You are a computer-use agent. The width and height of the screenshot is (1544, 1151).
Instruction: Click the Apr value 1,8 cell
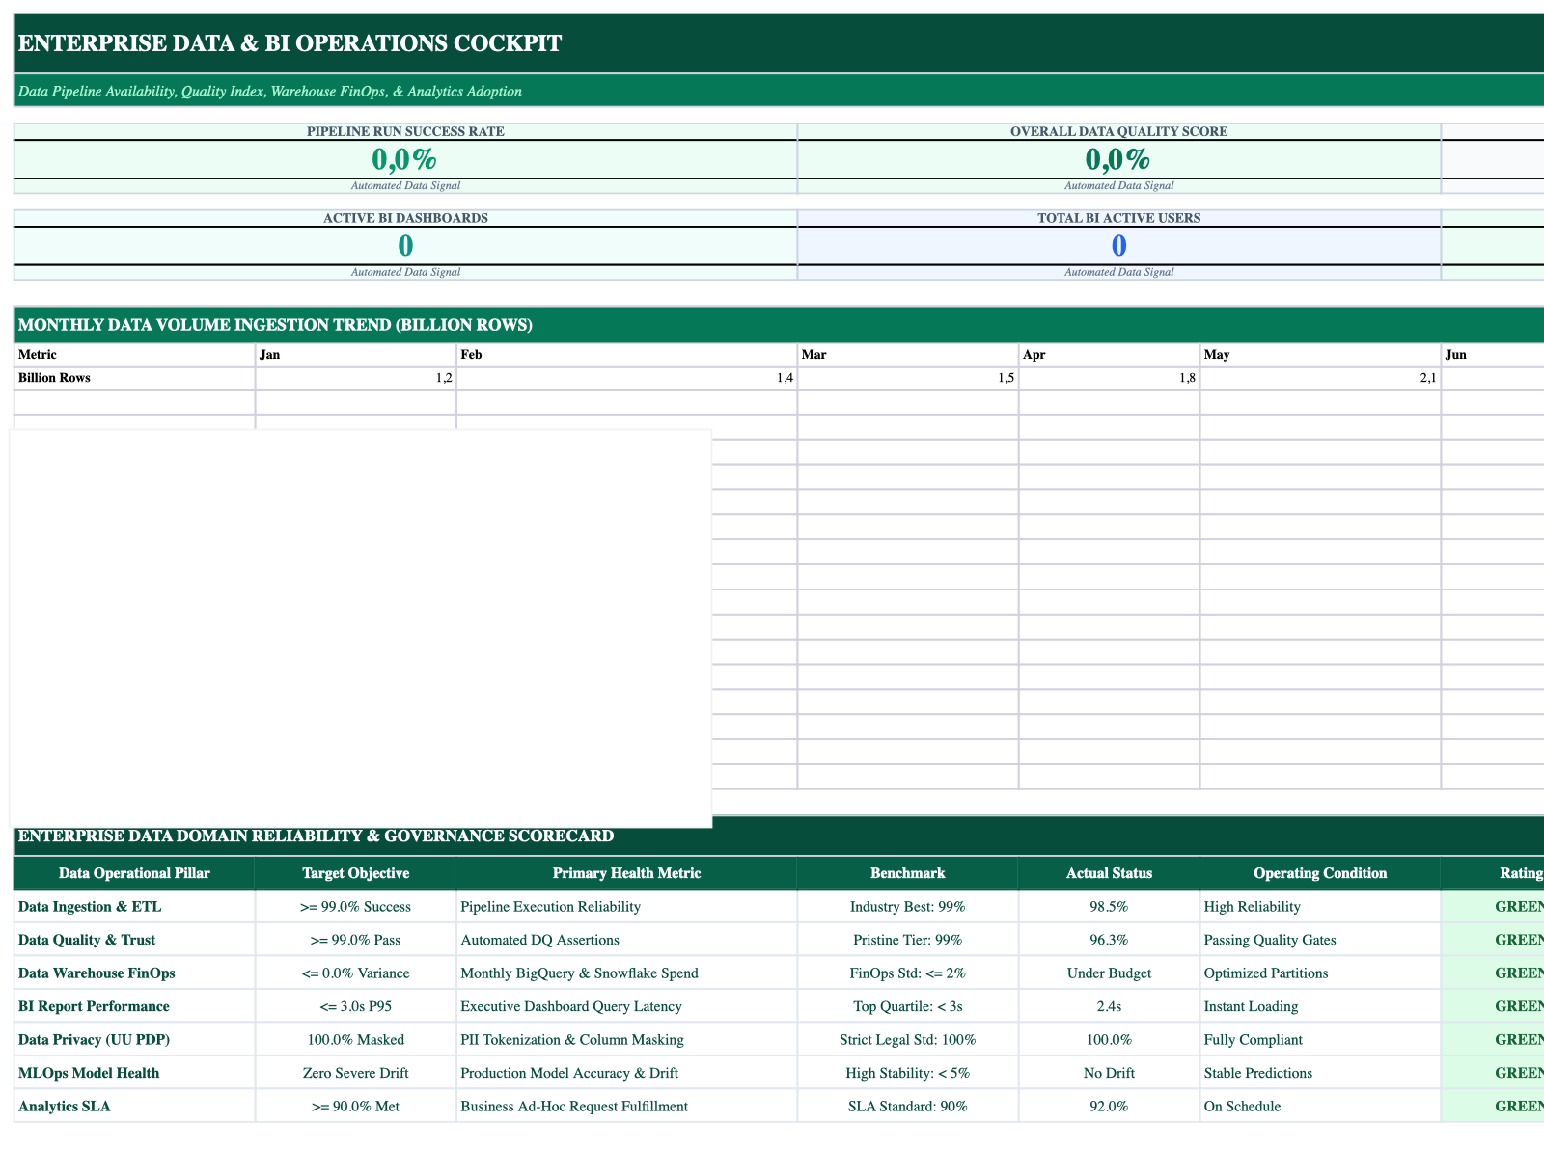coord(1109,378)
